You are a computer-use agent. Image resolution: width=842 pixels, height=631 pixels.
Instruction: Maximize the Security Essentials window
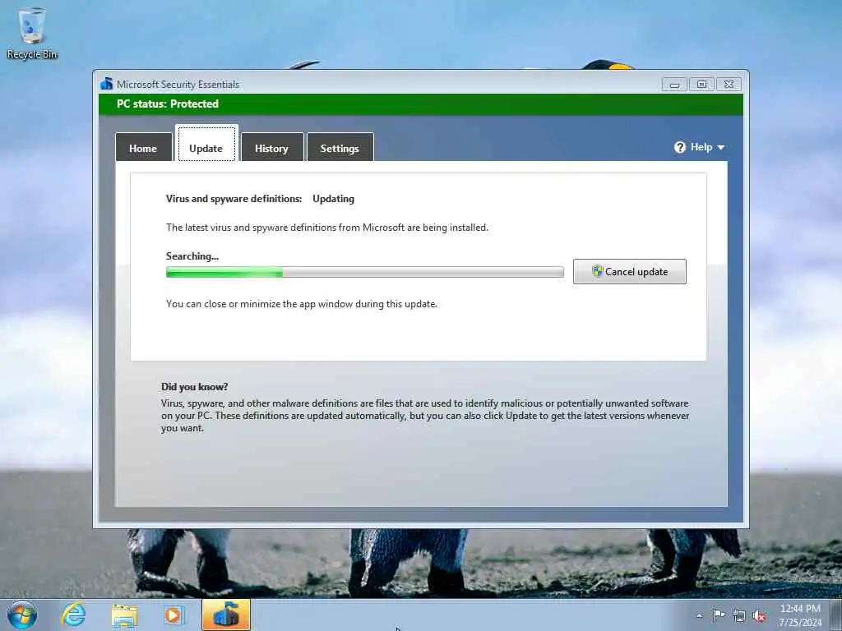(701, 85)
